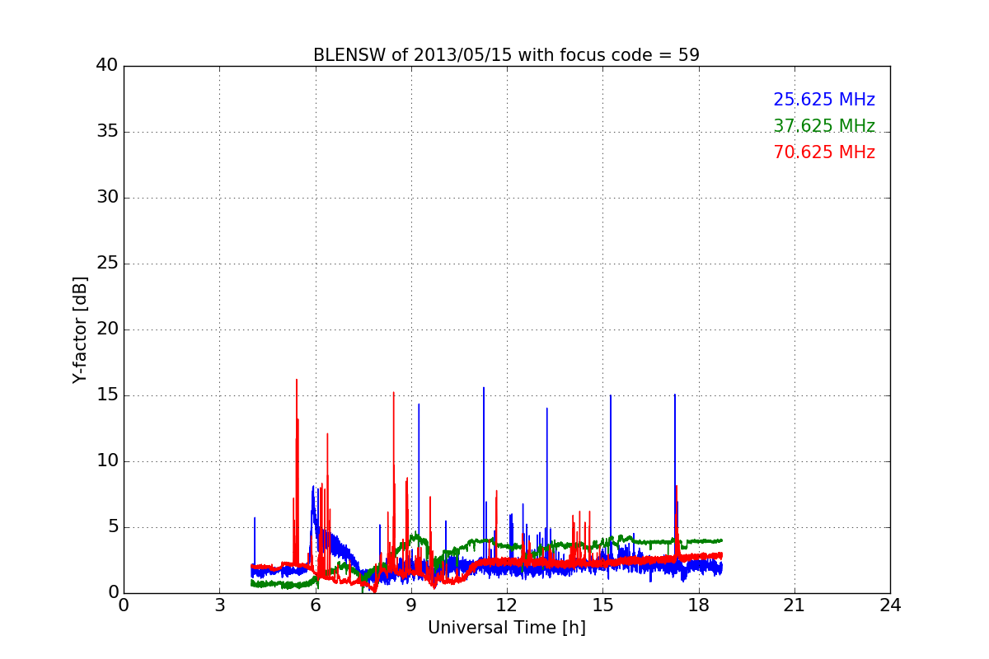Click x-axis tick value 9
The width and height of the screenshot is (989, 659).
[411, 605]
